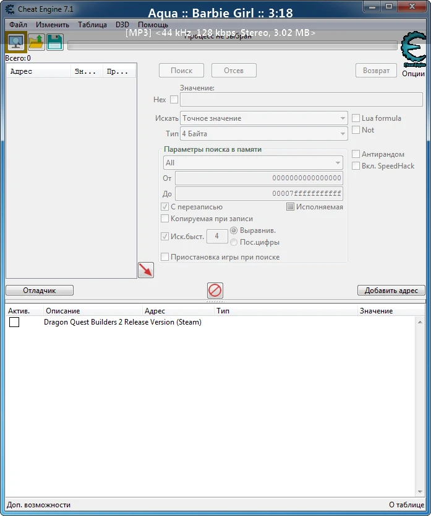Activate the Dragon Quest Builders 2 entry checkbox
The image size is (431, 516).
point(14,322)
